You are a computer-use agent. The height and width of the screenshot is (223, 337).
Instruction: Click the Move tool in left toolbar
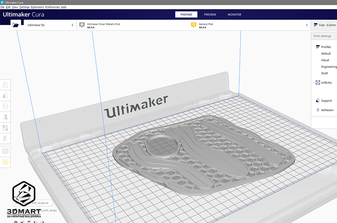pos(5,85)
